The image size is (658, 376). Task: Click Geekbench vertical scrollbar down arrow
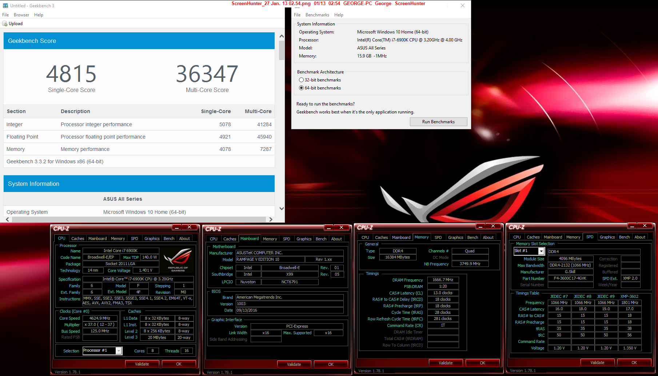(282, 208)
